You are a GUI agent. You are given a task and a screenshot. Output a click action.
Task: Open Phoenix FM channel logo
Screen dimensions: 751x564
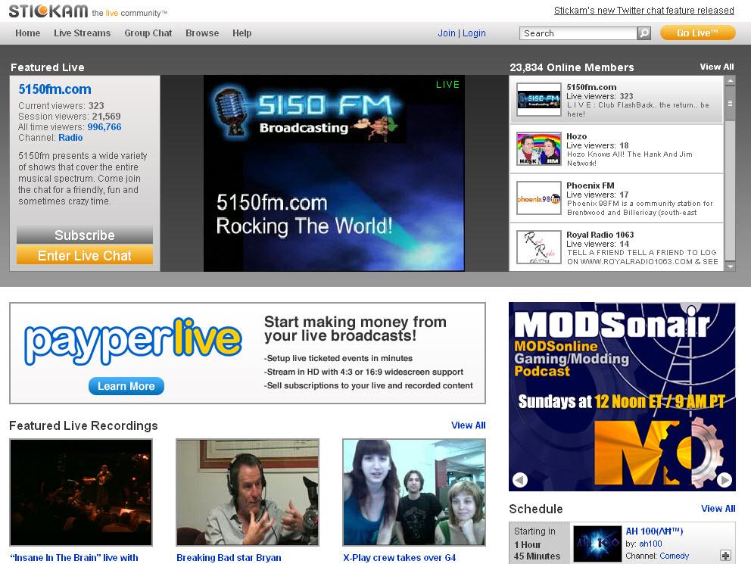[x=538, y=198]
